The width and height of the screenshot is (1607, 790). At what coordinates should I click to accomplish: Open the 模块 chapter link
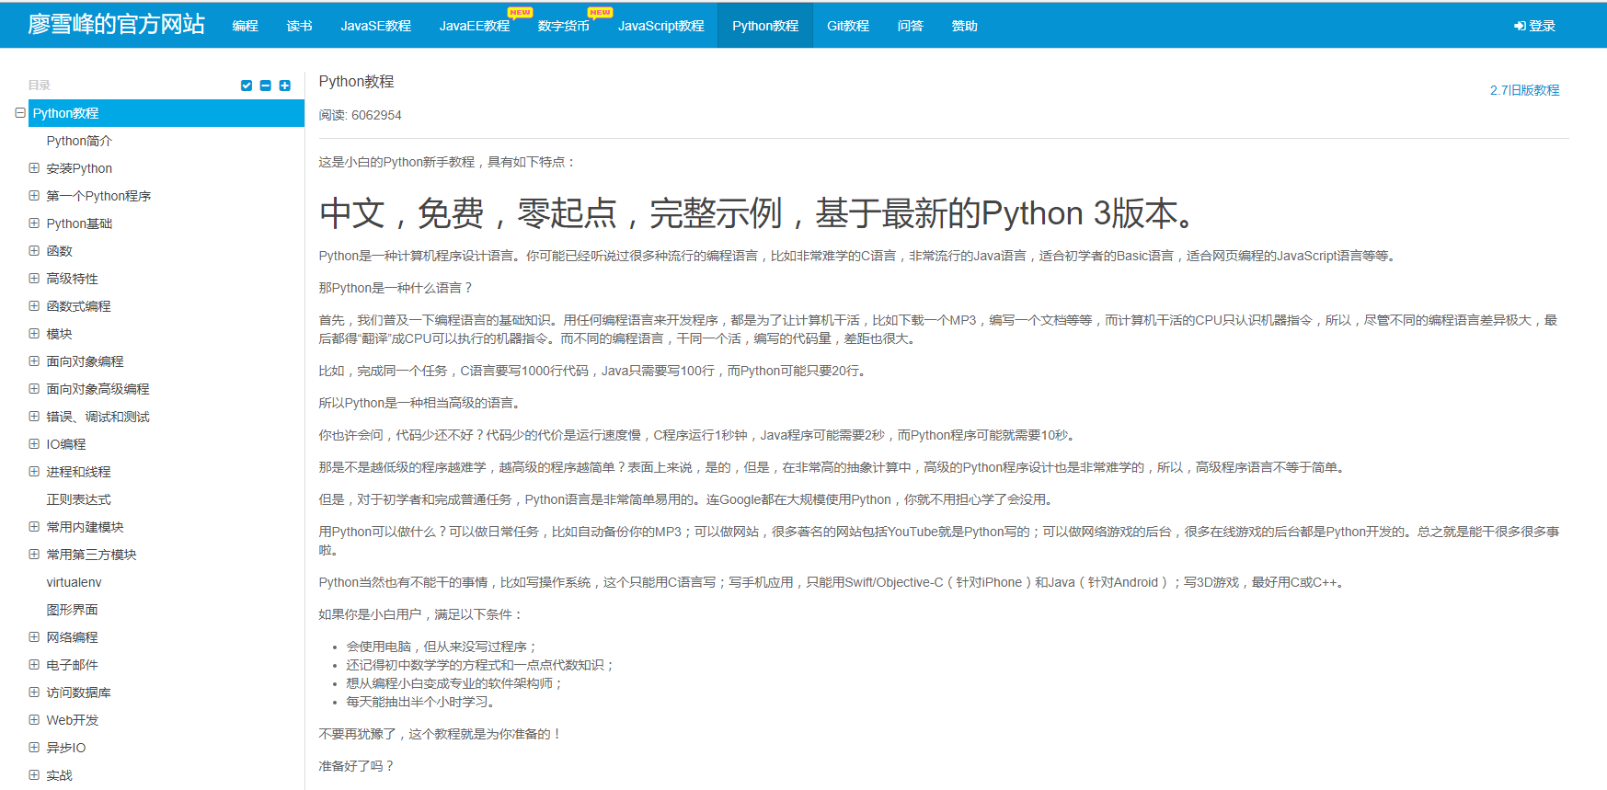click(59, 334)
